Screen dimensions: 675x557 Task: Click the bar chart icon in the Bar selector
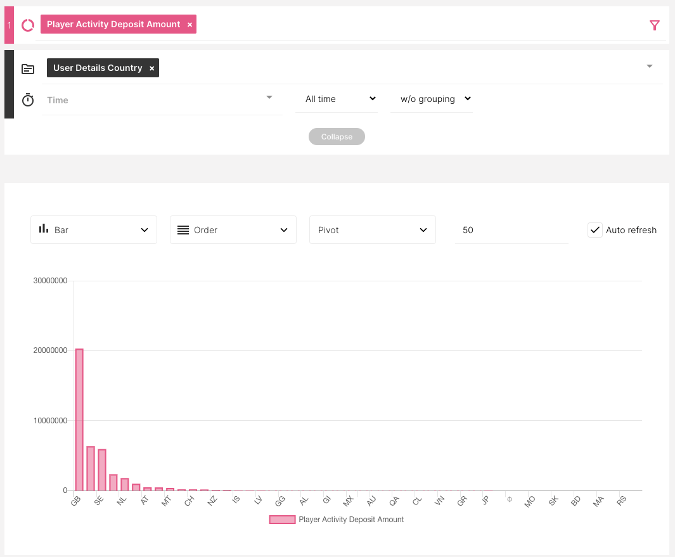(x=44, y=229)
